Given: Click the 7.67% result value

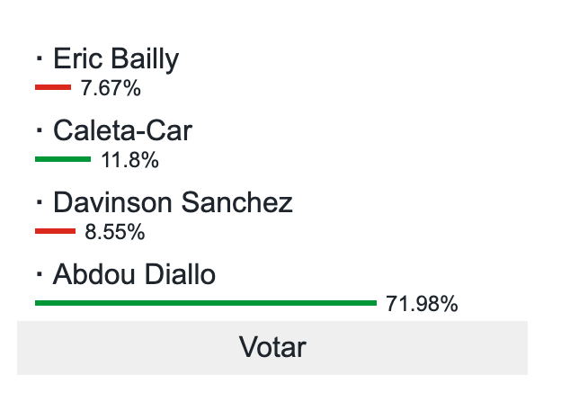Looking at the screenshot, I should [111, 89].
